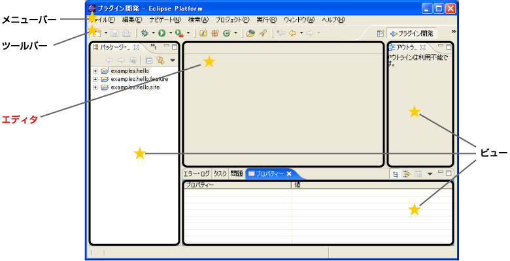The width and height of the screenshot is (510, 261).
Task: Open the ナビゲート(N) menu
Action: [x=165, y=20]
